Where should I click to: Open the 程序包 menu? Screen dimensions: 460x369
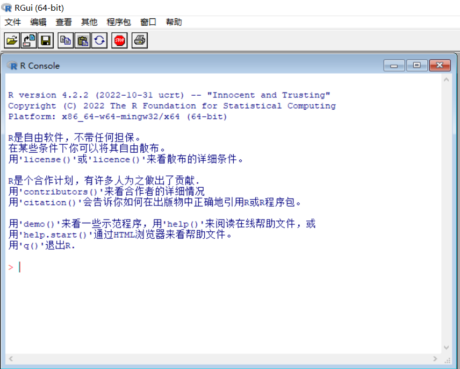tap(119, 22)
